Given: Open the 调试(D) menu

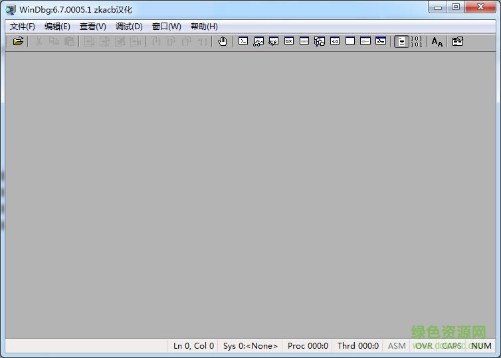Looking at the screenshot, I should [x=129, y=27].
